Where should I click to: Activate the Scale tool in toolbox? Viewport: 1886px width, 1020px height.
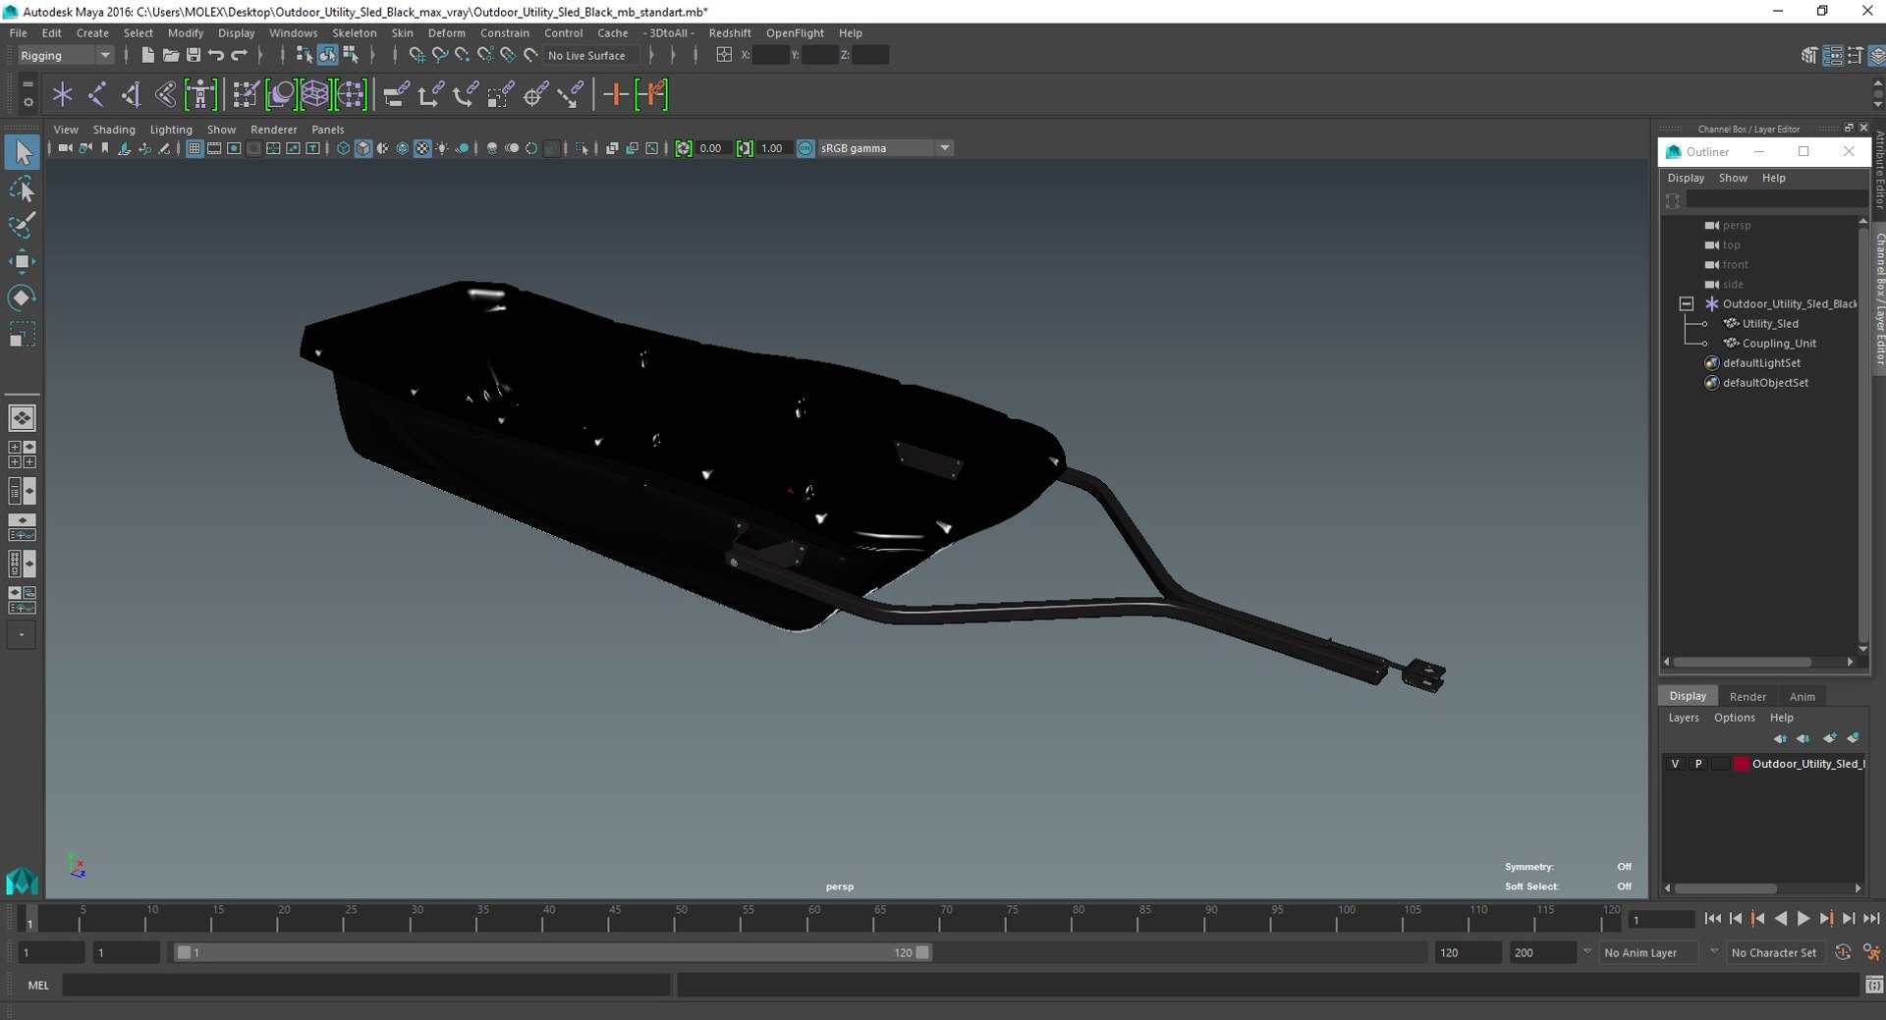point(22,335)
